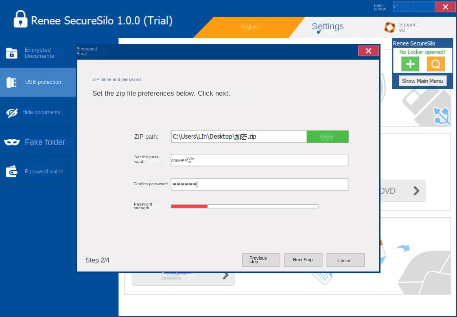
Task: Open the Language selector
Action: click(x=380, y=7)
